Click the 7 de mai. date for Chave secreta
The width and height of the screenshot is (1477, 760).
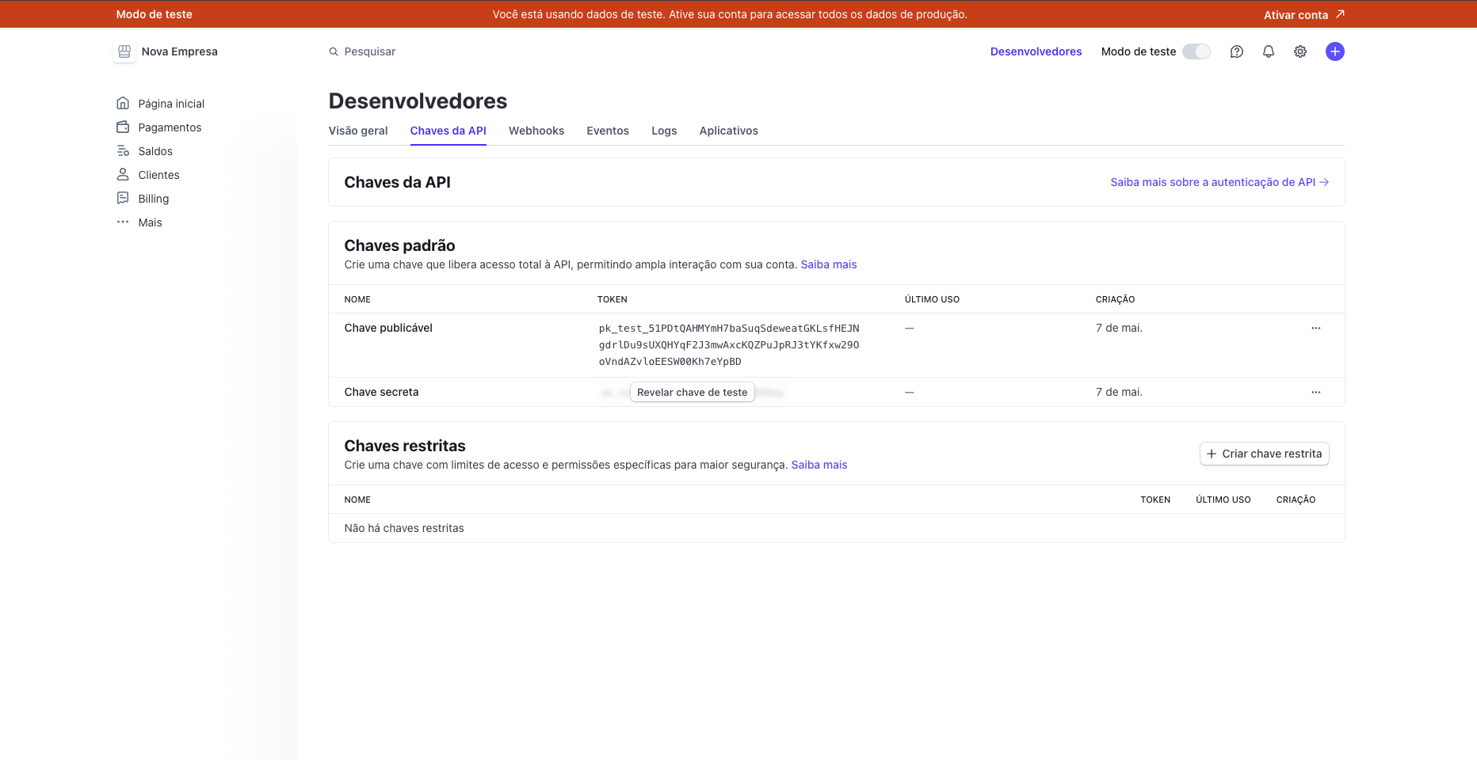point(1119,392)
